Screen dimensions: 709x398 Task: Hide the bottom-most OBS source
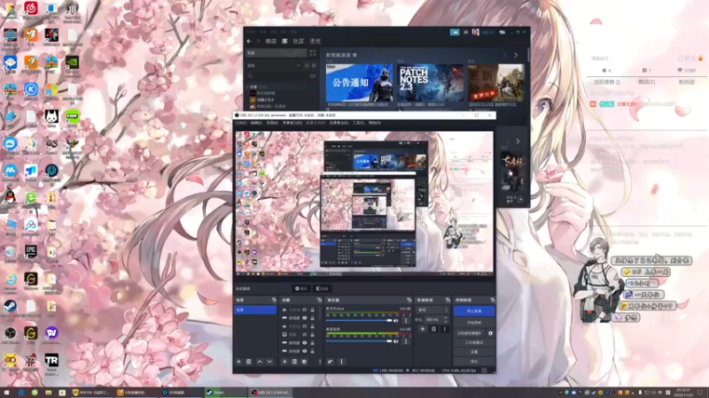(x=304, y=350)
